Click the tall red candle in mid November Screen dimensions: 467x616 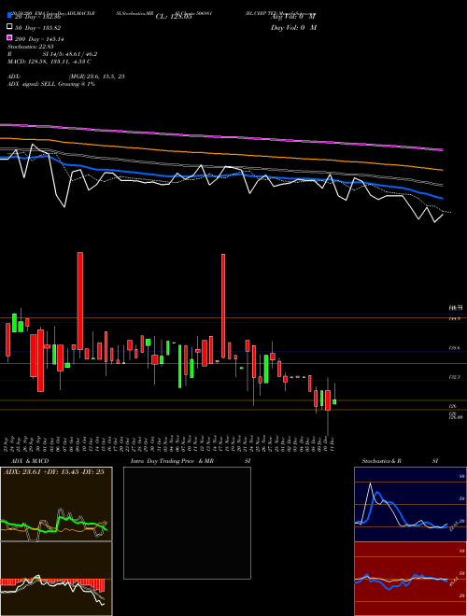click(223, 306)
